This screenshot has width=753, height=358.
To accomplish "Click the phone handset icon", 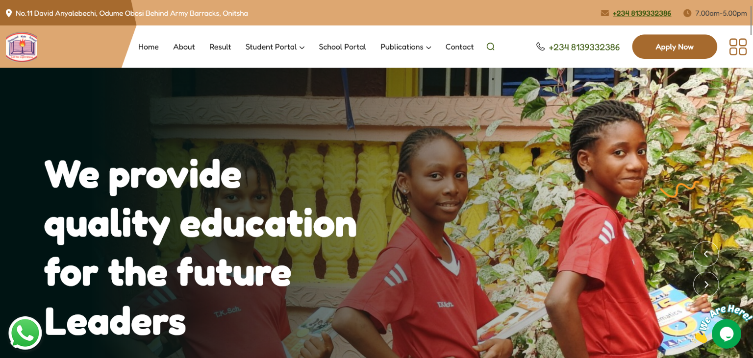I will [x=540, y=47].
